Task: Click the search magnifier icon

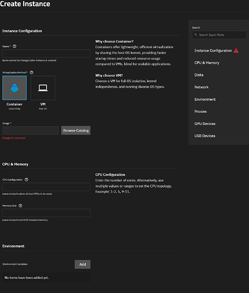Action: pyautogui.click(x=196, y=35)
